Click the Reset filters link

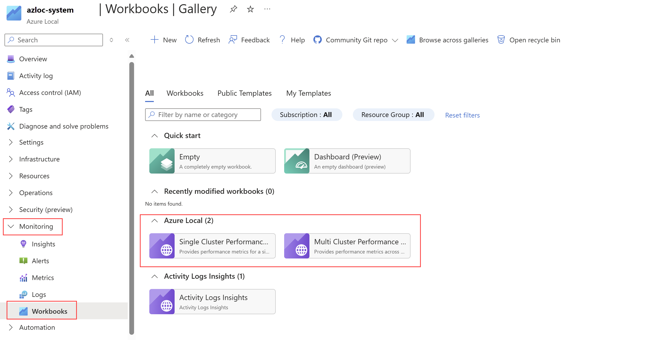point(462,115)
